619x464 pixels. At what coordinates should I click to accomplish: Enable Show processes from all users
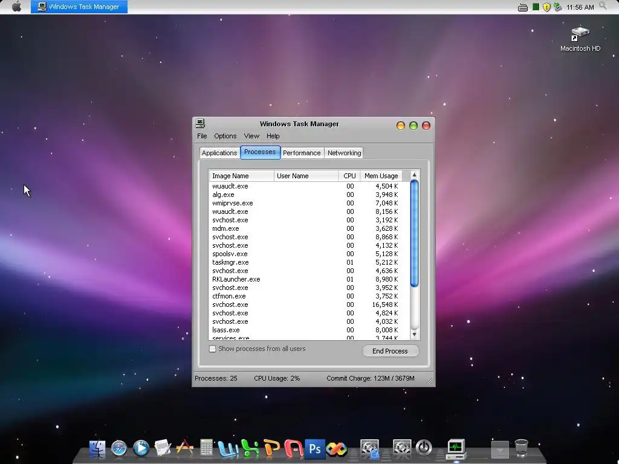tap(212, 349)
